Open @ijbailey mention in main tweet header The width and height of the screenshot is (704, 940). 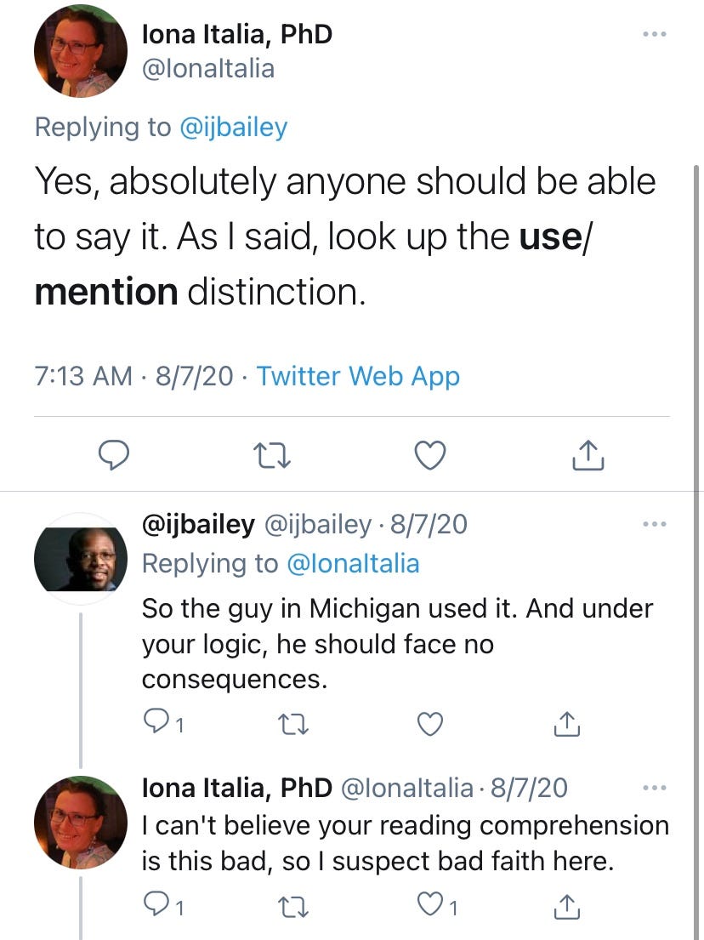233,128
